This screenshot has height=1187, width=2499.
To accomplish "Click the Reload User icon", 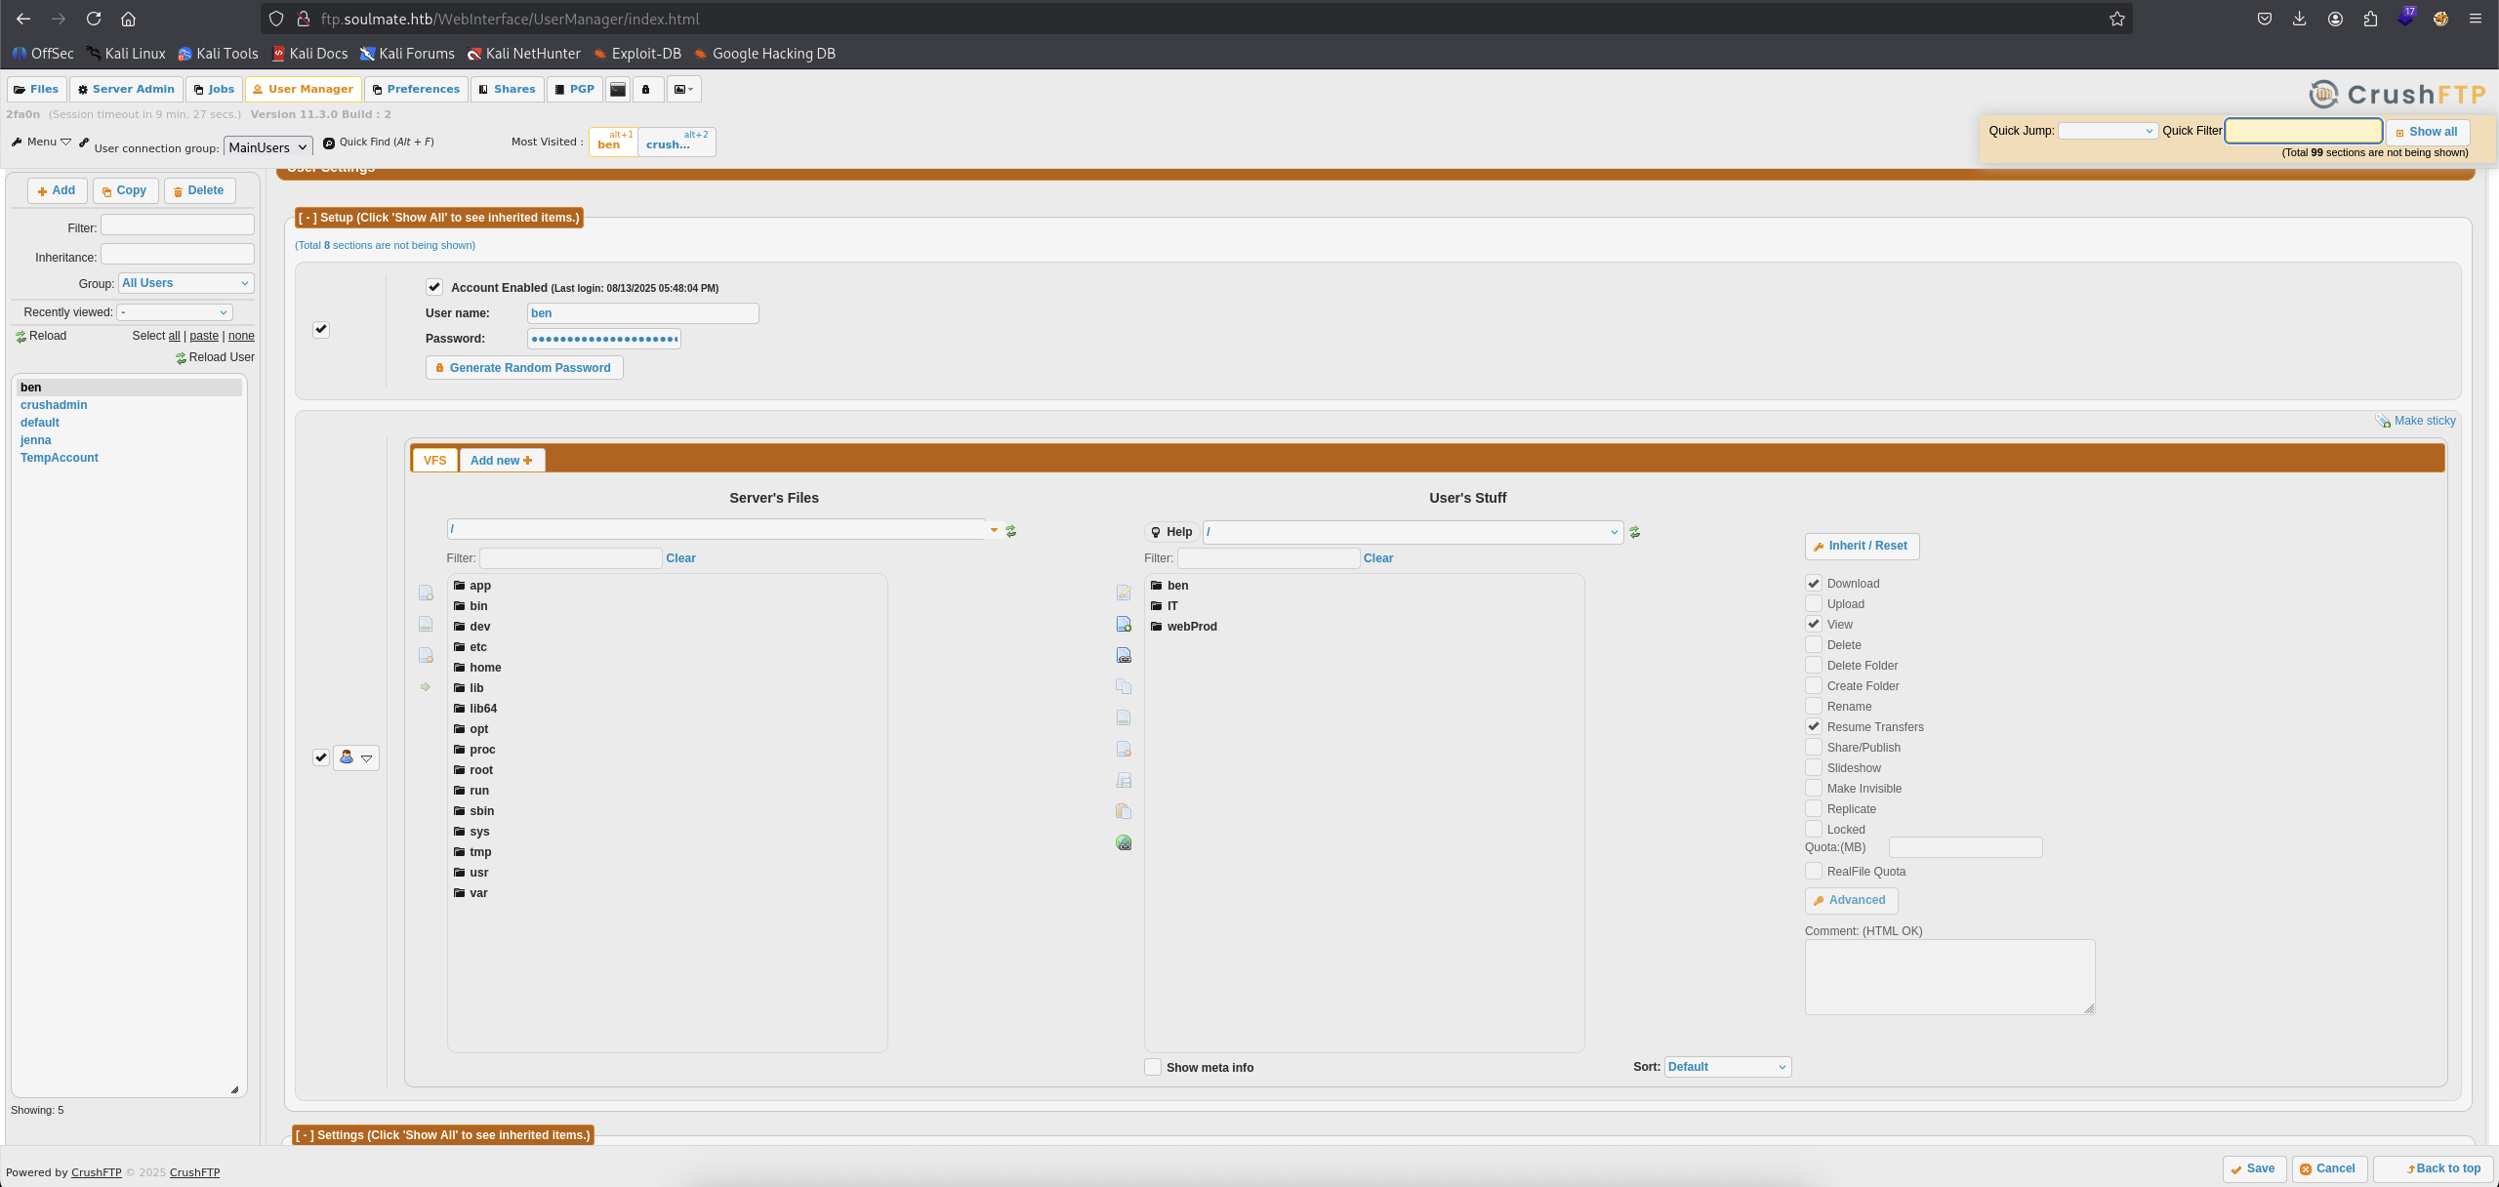I will [x=181, y=358].
